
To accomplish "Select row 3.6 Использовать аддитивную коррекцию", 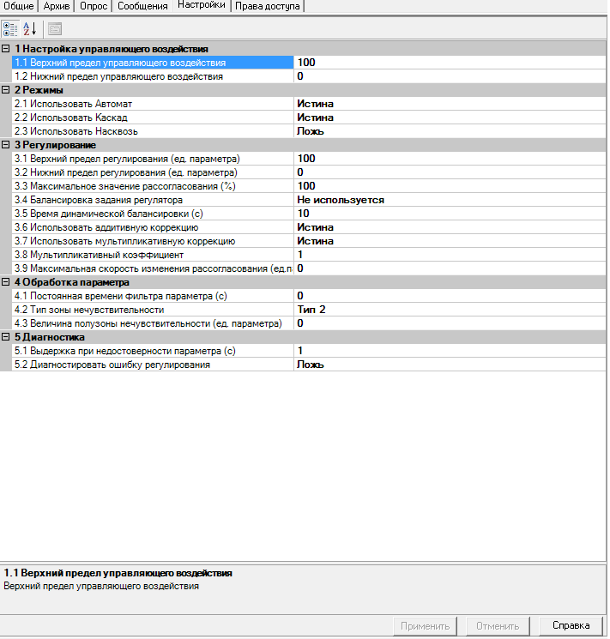I will pos(153,227).
